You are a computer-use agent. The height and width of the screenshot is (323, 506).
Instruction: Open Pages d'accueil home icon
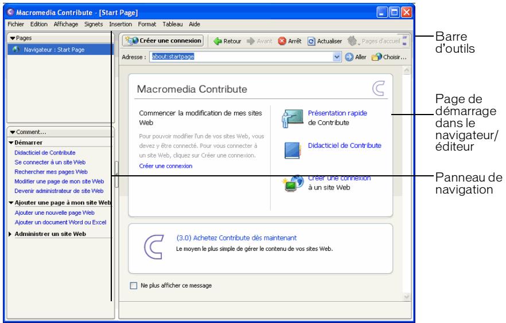(x=352, y=41)
